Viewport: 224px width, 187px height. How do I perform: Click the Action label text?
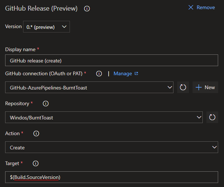(12, 134)
